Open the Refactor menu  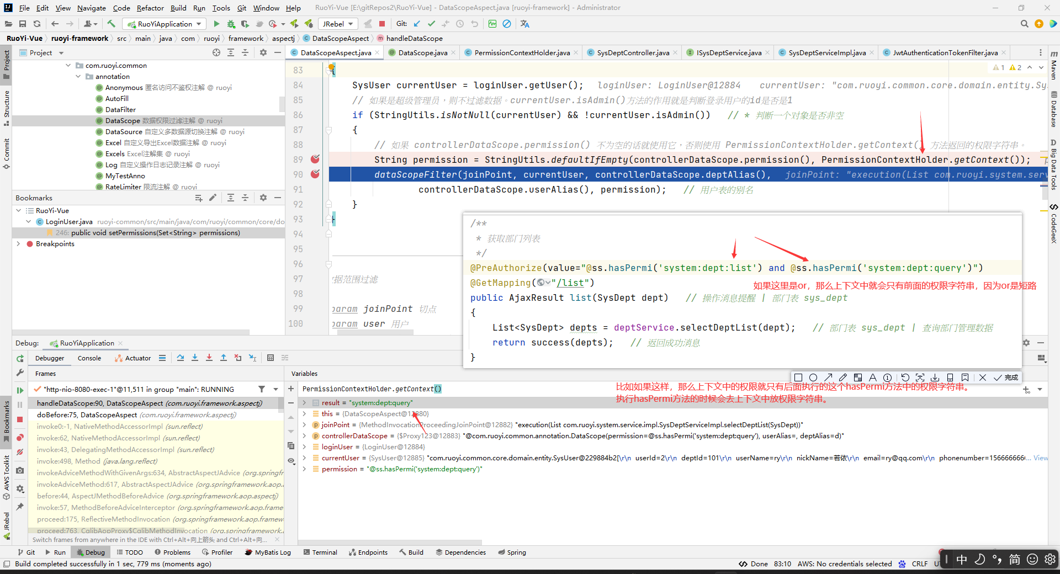[x=150, y=8]
